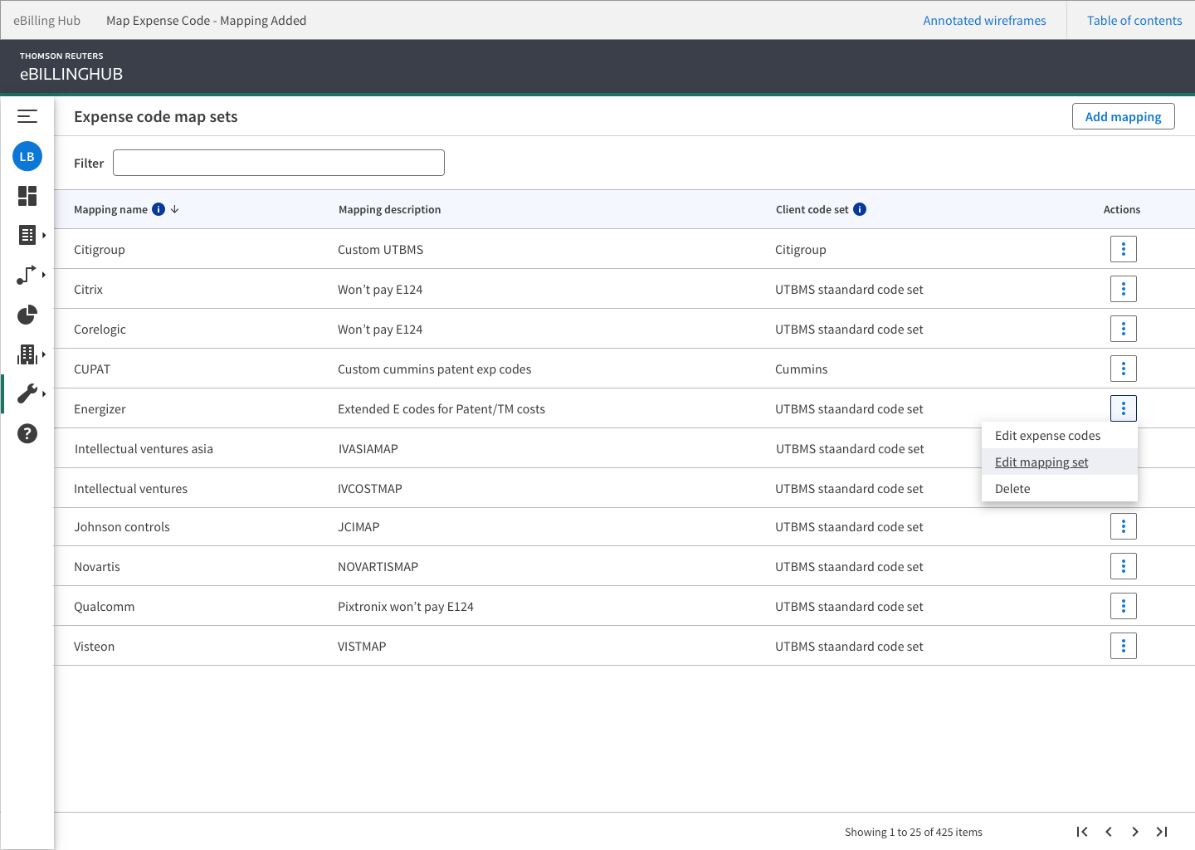The width and height of the screenshot is (1195, 850).
Task: Open actions menu for Citrix row
Action: pyautogui.click(x=1124, y=289)
